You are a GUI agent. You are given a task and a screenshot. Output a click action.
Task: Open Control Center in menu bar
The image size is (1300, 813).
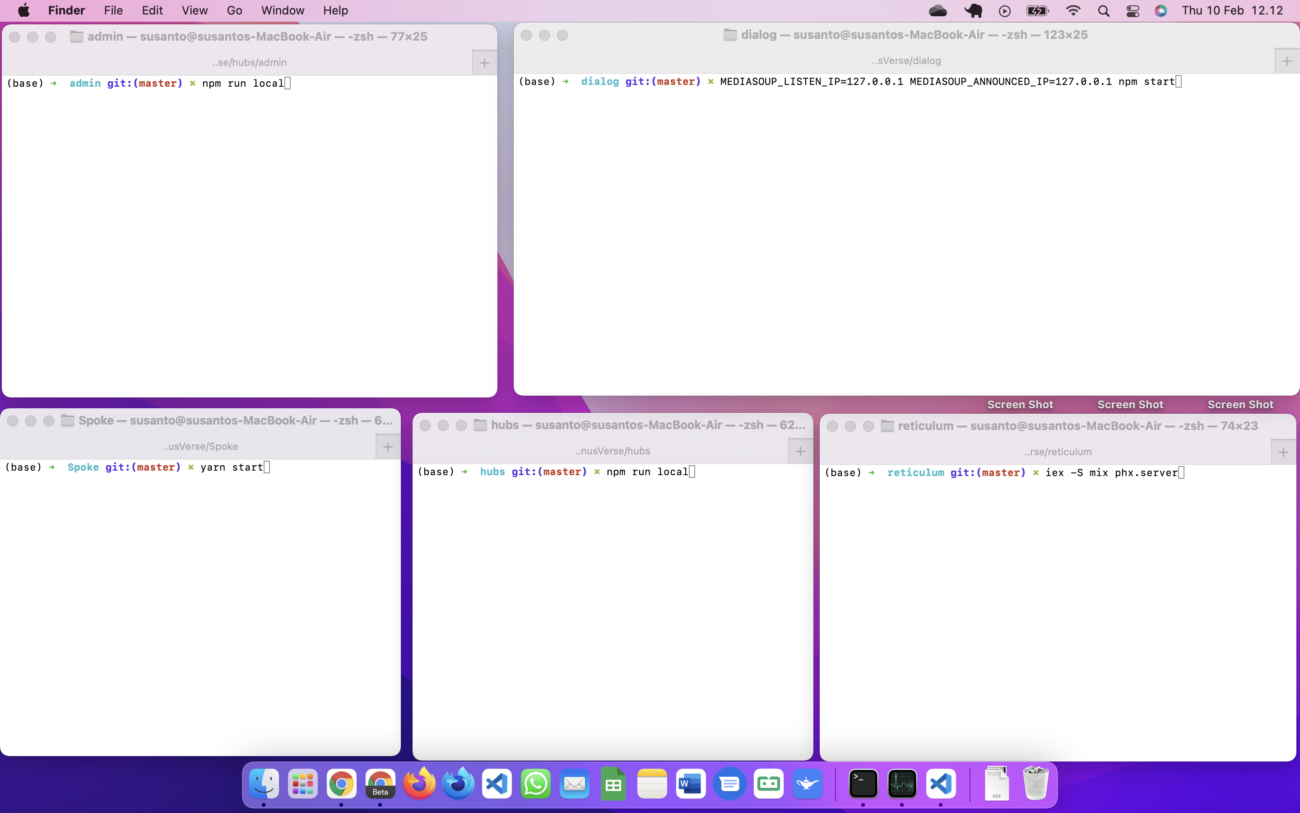[1133, 11]
